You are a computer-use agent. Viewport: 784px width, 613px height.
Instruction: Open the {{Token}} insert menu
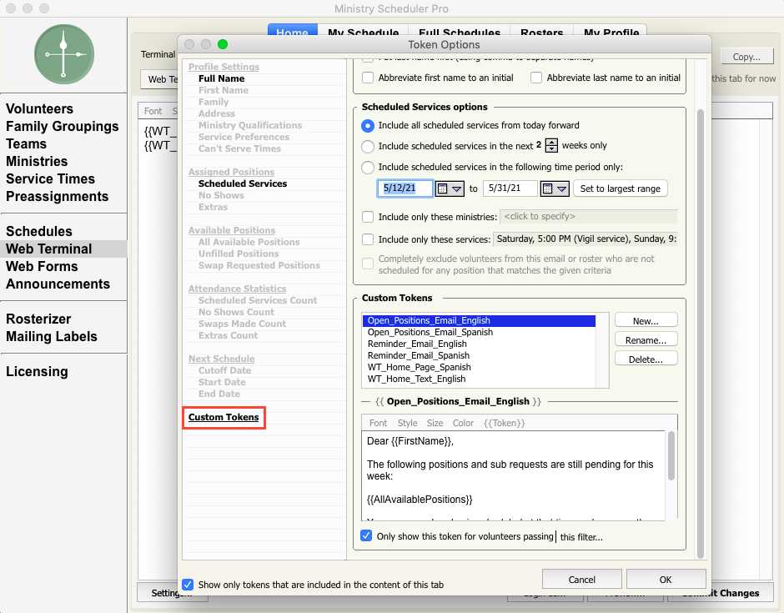click(x=504, y=423)
